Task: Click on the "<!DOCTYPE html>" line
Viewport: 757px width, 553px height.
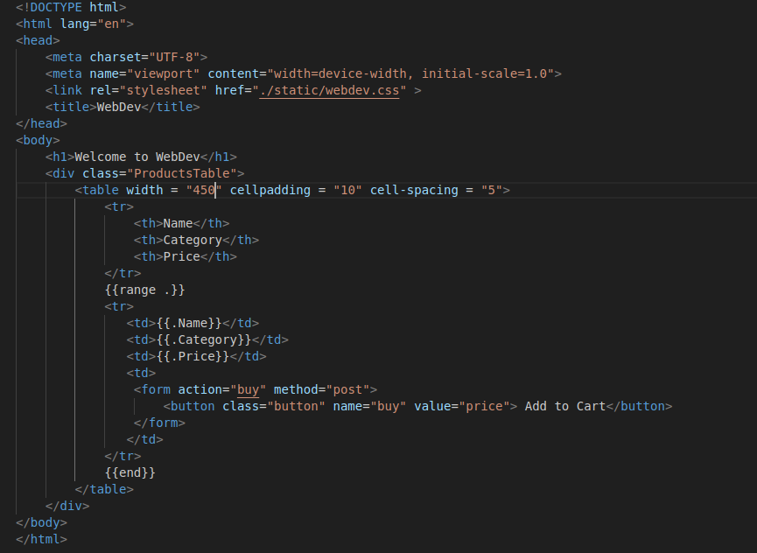Action: pos(71,7)
